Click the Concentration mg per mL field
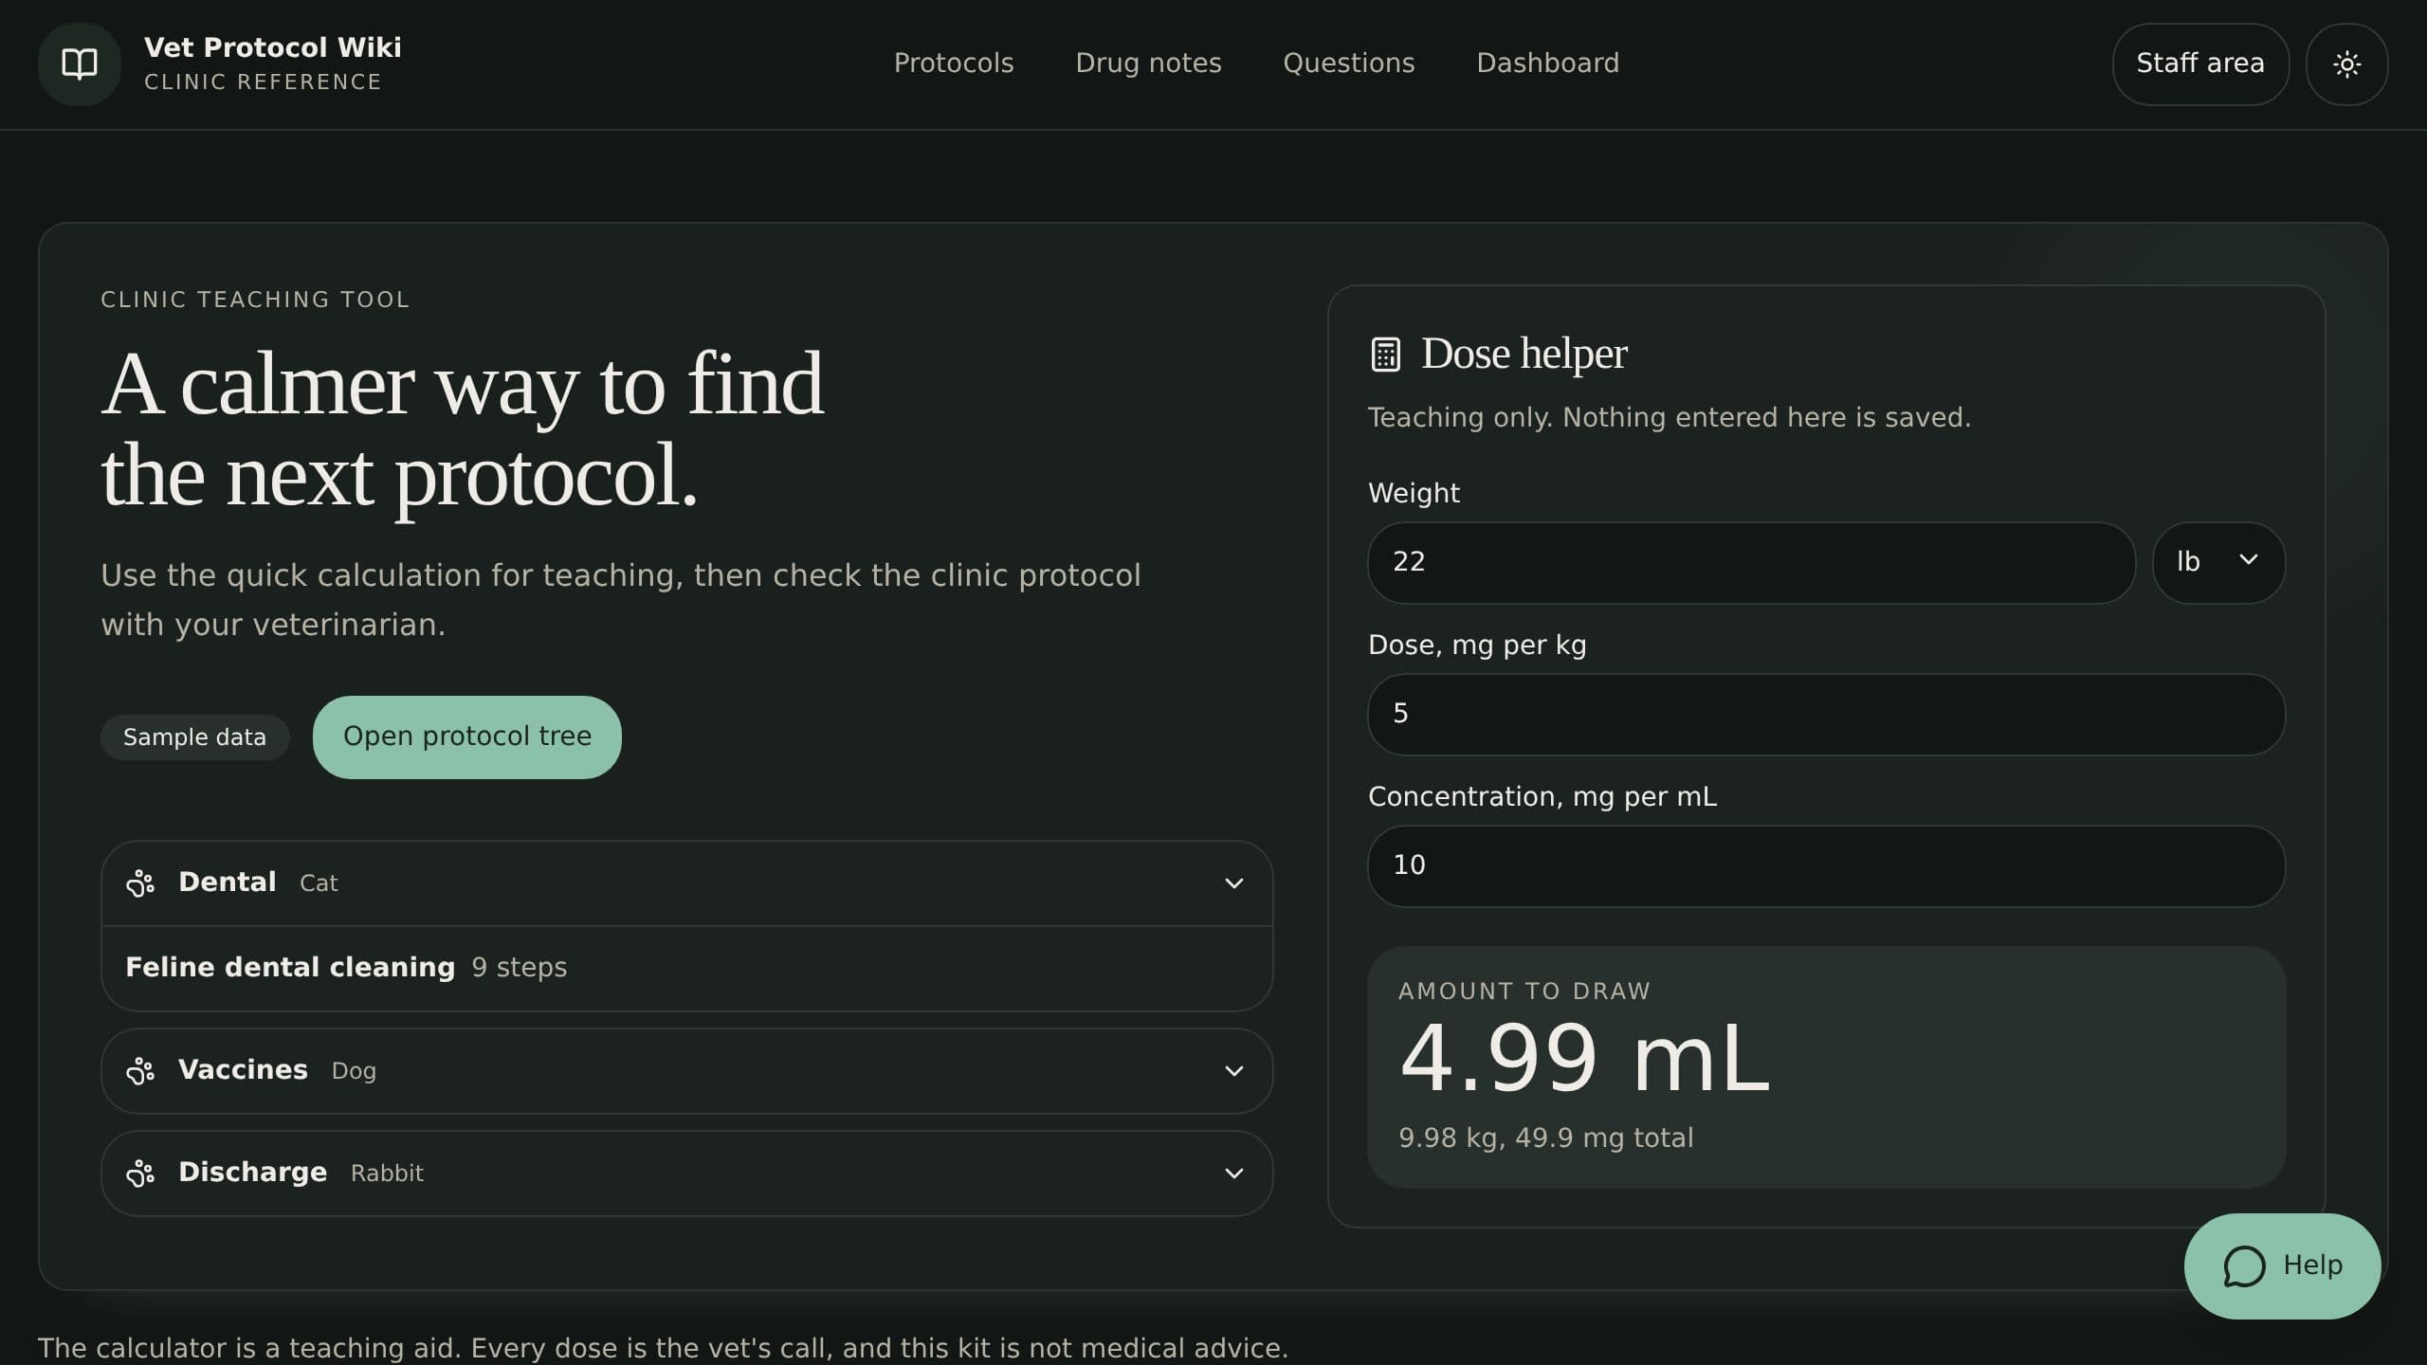The image size is (2427, 1365). click(1826, 865)
